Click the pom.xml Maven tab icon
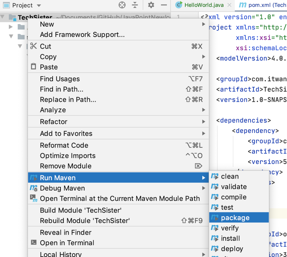 [243, 5]
